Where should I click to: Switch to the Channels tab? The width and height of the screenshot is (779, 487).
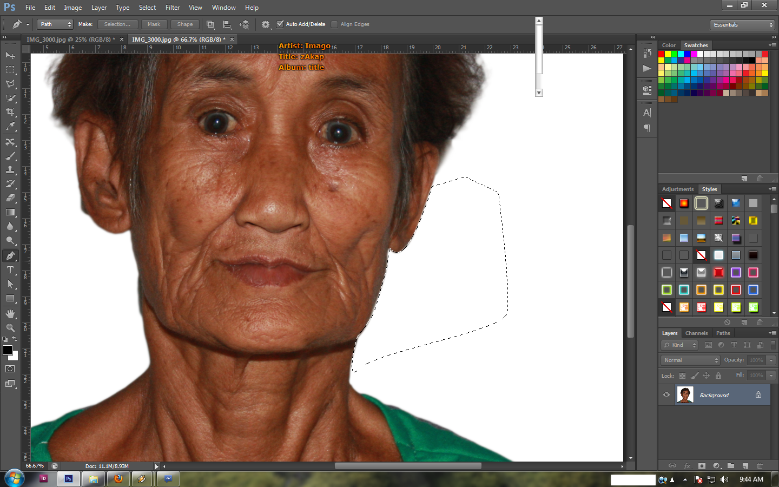pos(696,333)
